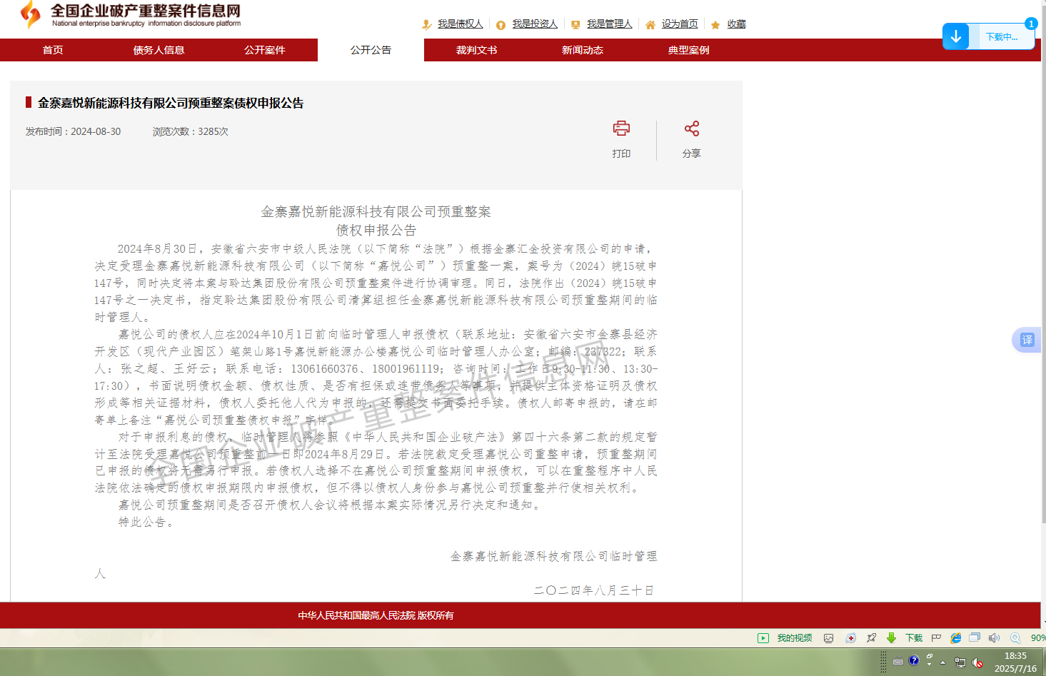
Task: Click the network tray icon
Action: [x=960, y=663]
